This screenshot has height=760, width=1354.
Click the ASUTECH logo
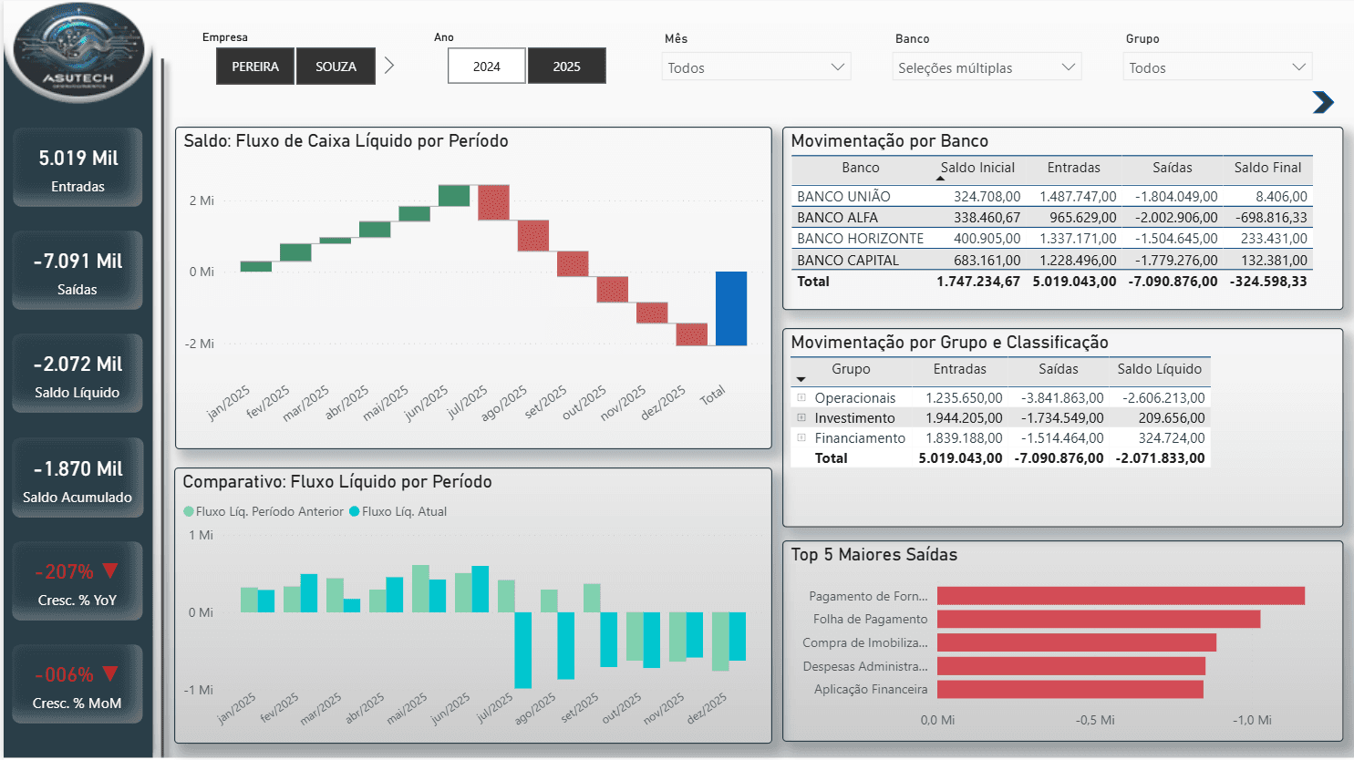(x=78, y=52)
